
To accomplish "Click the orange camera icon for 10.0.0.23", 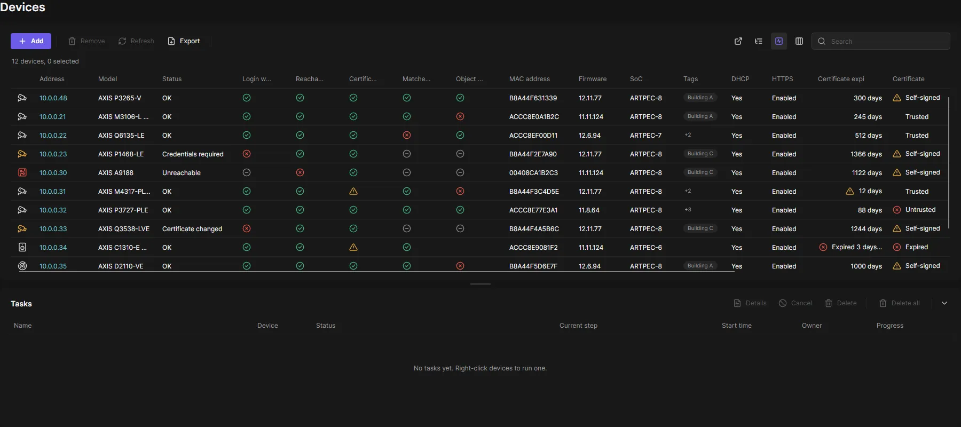I will coord(22,154).
